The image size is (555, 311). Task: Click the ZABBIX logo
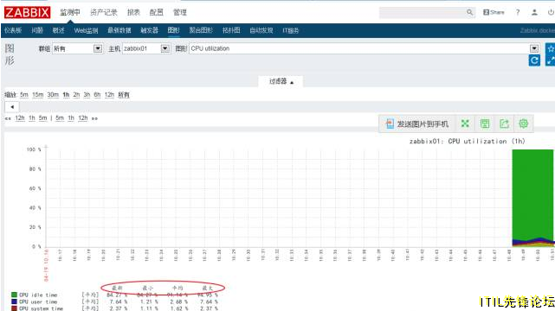click(27, 12)
